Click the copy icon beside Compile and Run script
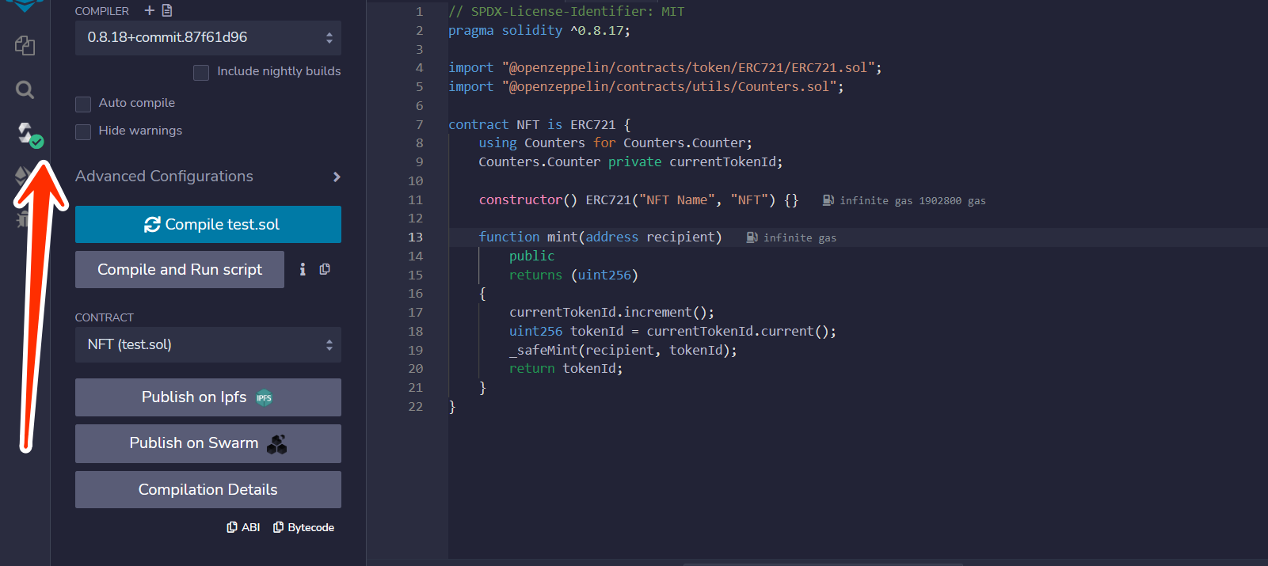 click(x=325, y=269)
